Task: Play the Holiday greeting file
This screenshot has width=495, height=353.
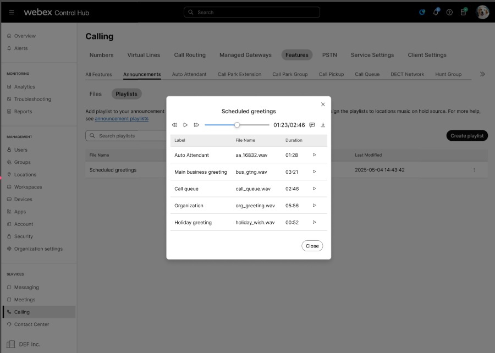Action: pos(314,222)
